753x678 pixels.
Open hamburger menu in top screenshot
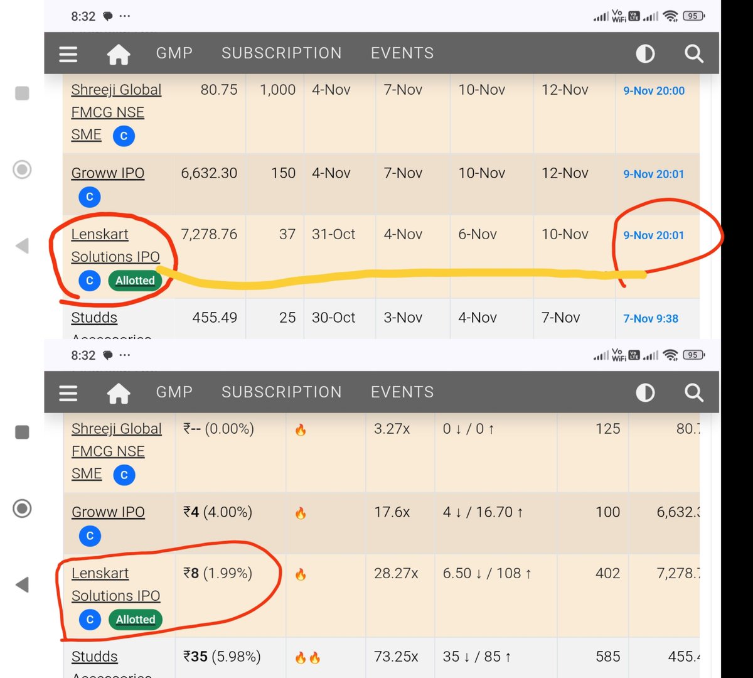coord(68,54)
